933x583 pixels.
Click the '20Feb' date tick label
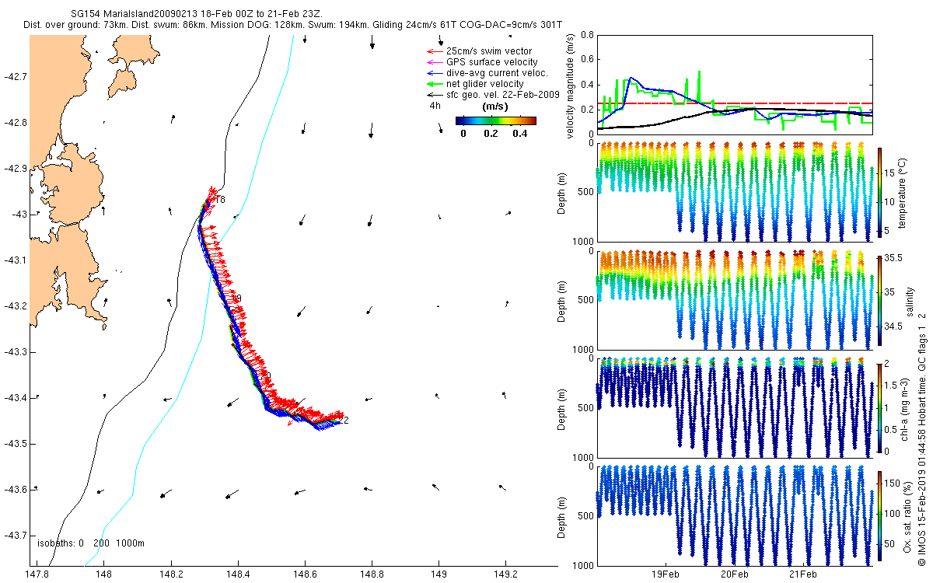[734, 575]
